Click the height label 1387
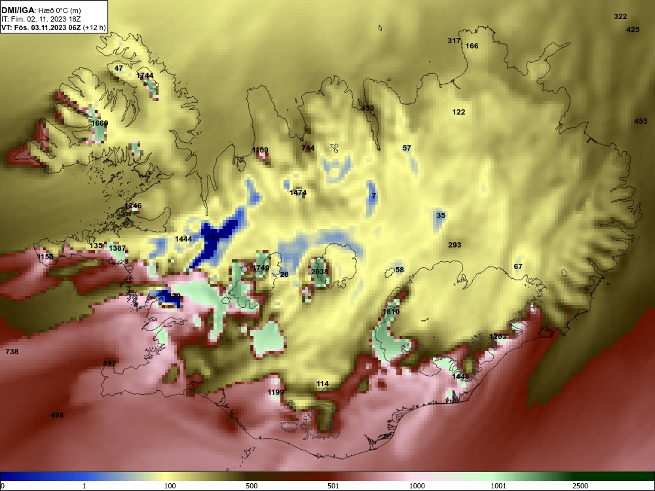Screen dimensions: 655x491 pos(117,248)
